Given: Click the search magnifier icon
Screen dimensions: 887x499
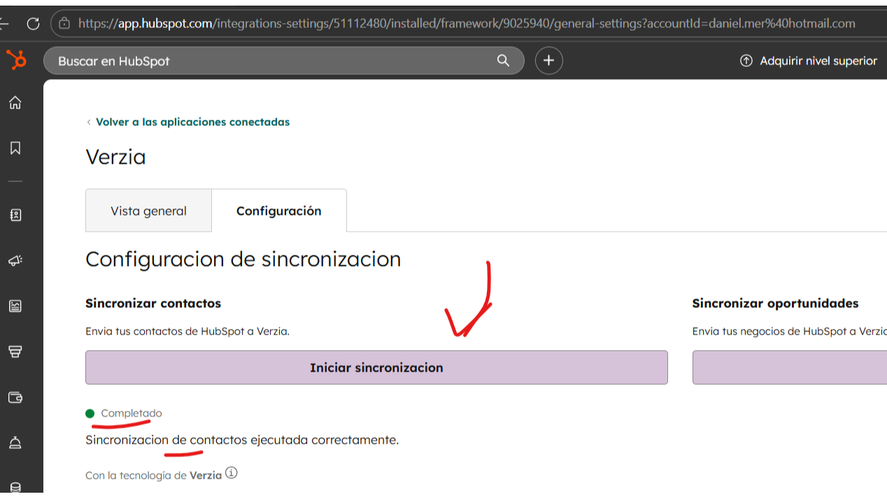Looking at the screenshot, I should 503,61.
